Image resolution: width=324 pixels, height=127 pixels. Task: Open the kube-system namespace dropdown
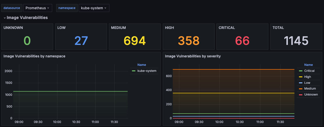94,8
